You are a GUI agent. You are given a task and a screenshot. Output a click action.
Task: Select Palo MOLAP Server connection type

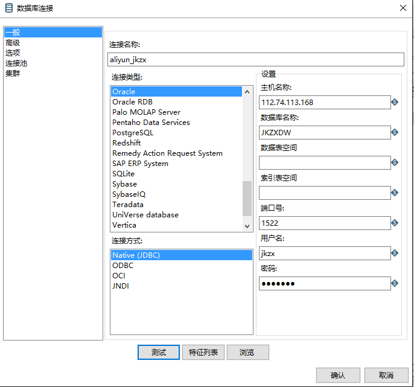pos(176,112)
